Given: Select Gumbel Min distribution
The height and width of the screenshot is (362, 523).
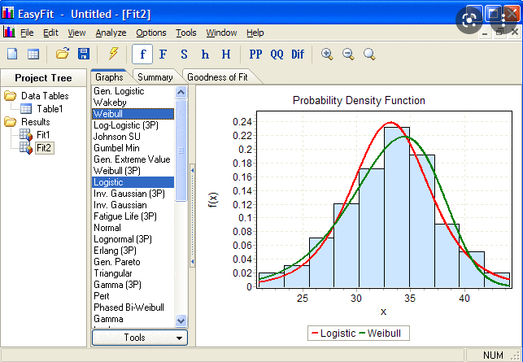Looking at the screenshot, I should click(133, 148).
